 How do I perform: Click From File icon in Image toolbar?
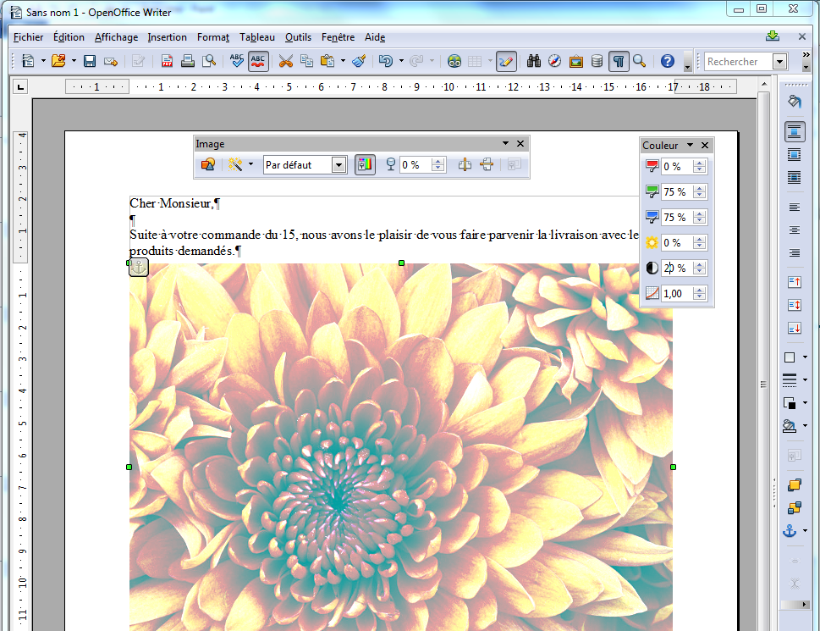coord(207,165)
